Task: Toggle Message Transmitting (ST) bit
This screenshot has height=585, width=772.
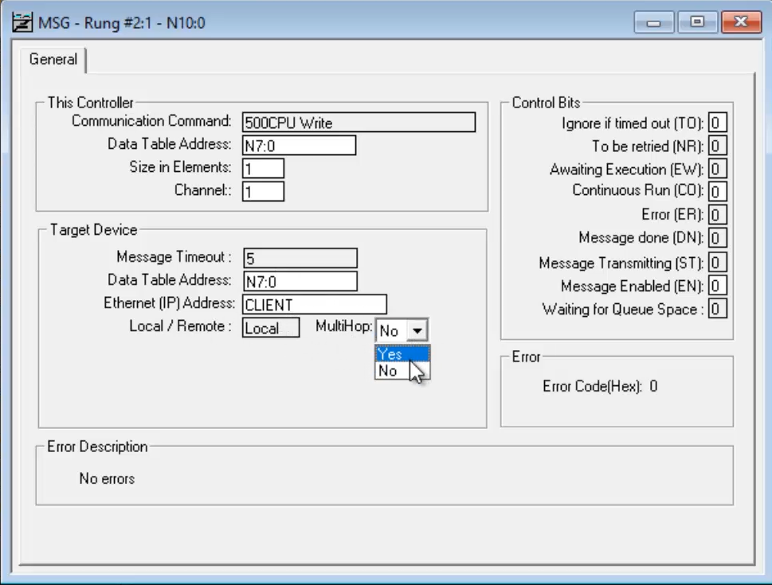Action: [x=717, y=263]
